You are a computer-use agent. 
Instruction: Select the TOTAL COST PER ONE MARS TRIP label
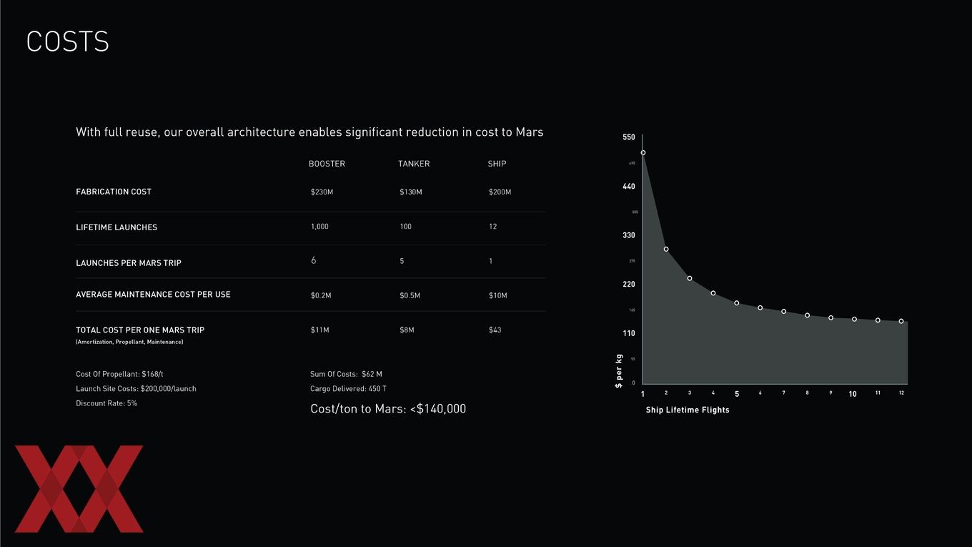(140, 330)
